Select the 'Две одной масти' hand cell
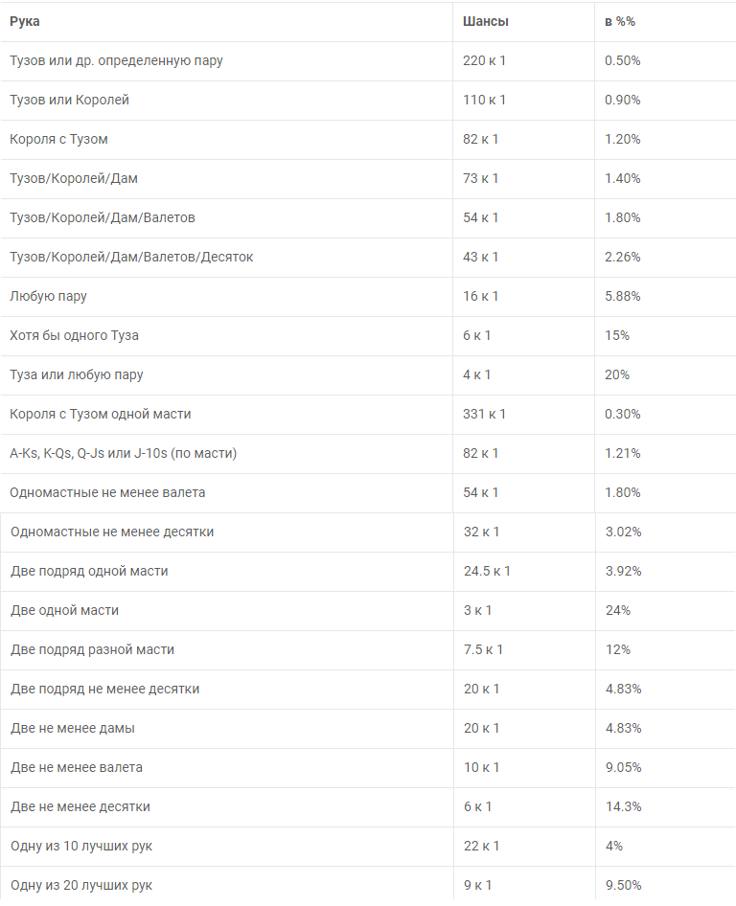 [64, 610]
